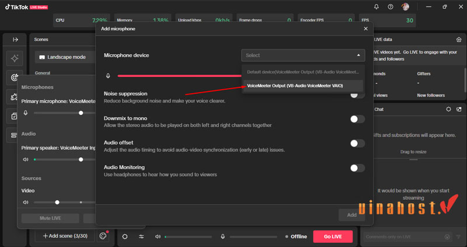Click Add scene (3/30) button
The image size is (467, 247).
(x=65, y=236)
